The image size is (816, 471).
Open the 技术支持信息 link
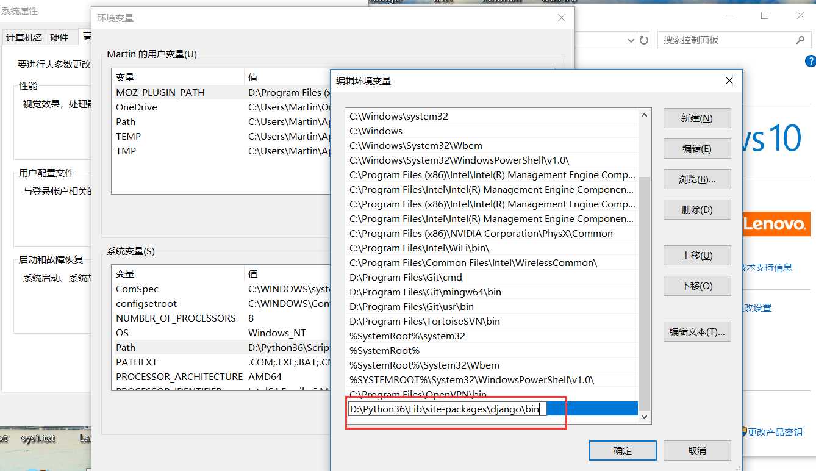pos(767,267)
